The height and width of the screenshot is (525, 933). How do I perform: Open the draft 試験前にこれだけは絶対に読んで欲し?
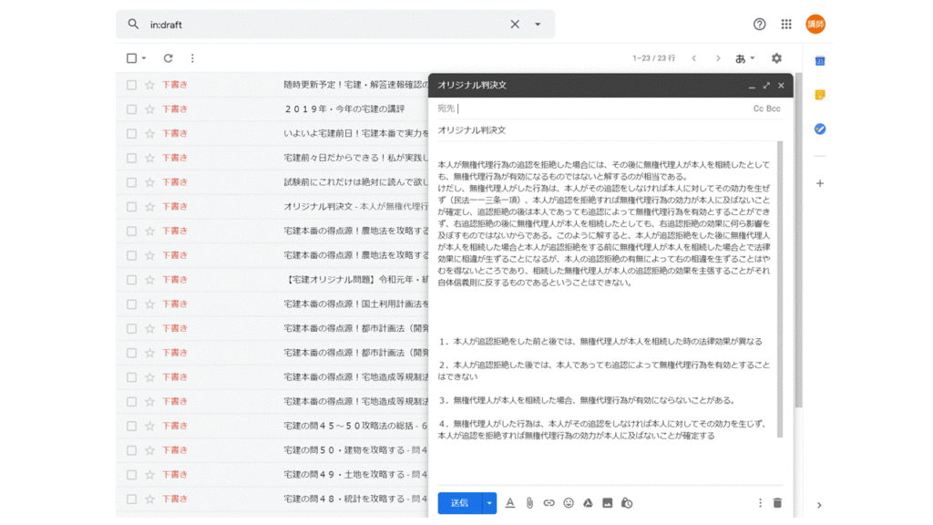[356, 182]
